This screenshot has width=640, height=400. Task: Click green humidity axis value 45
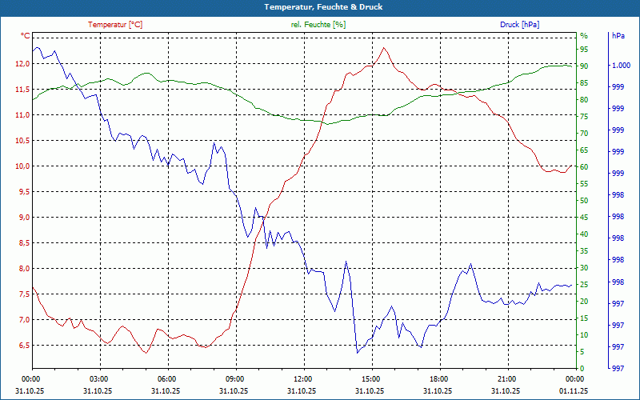584,218
